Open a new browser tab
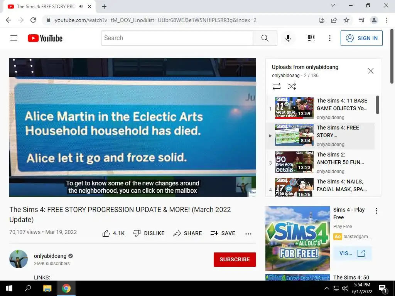This screenshot has width=395, height=296. (x=104, y=7)
